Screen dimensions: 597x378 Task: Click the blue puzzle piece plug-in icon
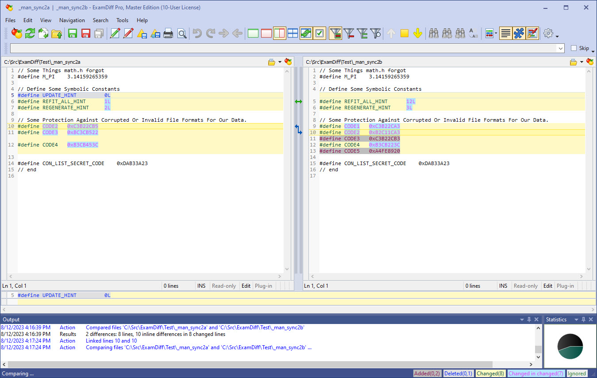(519, 33)
